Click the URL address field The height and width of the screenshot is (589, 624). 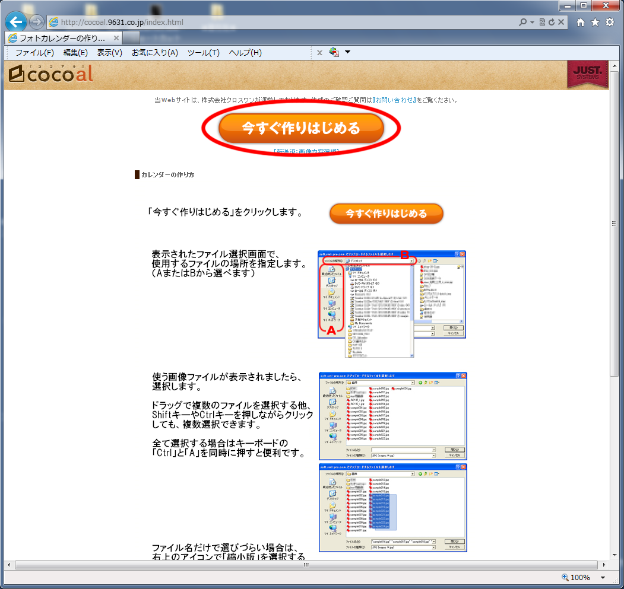click(x=285, y=22)
